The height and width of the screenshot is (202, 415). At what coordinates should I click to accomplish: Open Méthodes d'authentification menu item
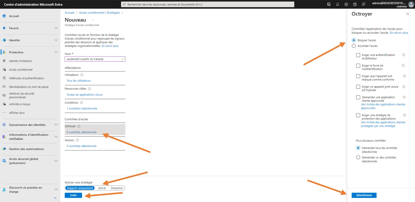click(x=26, y=78)
